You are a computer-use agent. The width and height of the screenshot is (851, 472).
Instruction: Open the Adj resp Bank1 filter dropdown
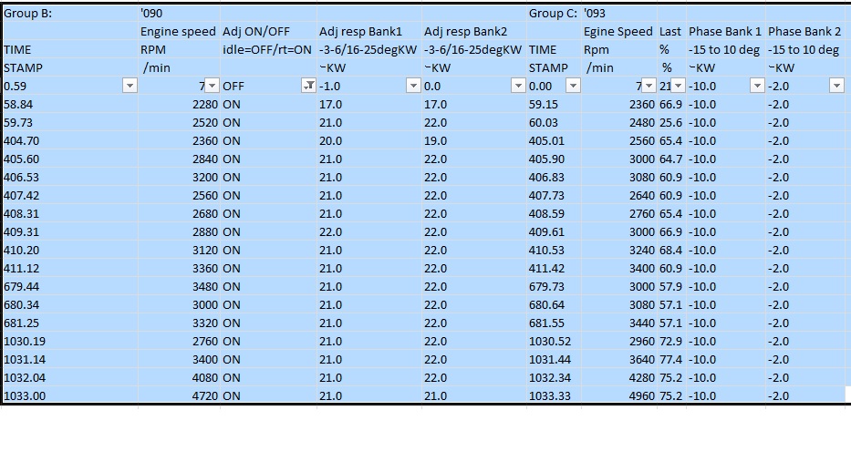point(413,86)
